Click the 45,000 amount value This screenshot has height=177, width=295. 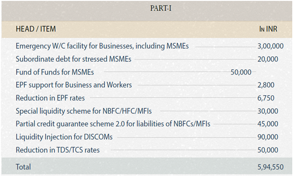[268, 124]
